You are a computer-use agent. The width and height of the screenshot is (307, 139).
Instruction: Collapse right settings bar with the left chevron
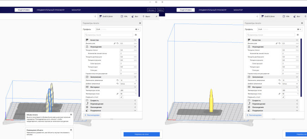pyautogui.click(x=257, y=17)
